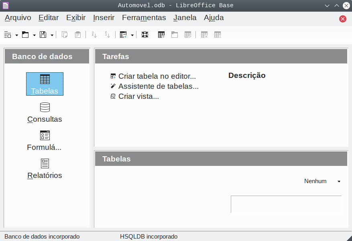This screenshot has height=241, width=352.
Task: Open the Exibir menu
Action: [76, 18]
